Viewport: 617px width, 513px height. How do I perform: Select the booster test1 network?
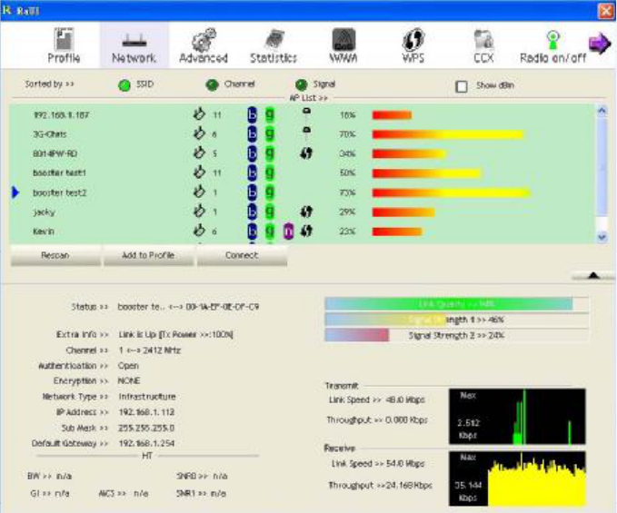pos(302,173)
